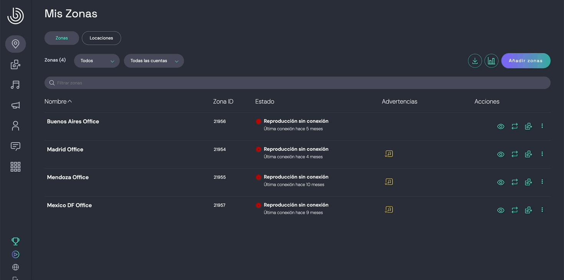Screen dimensions: 564x280
Task: Click swap arrows icon for Mendoza Office
Action: [515, 182]
